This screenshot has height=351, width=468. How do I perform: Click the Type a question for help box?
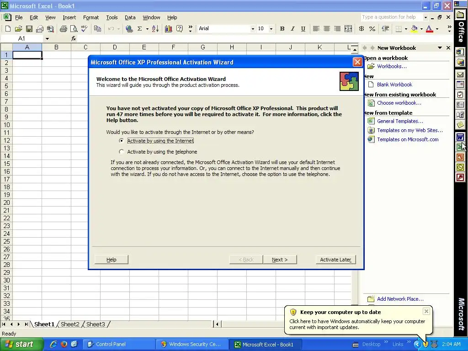392,17
